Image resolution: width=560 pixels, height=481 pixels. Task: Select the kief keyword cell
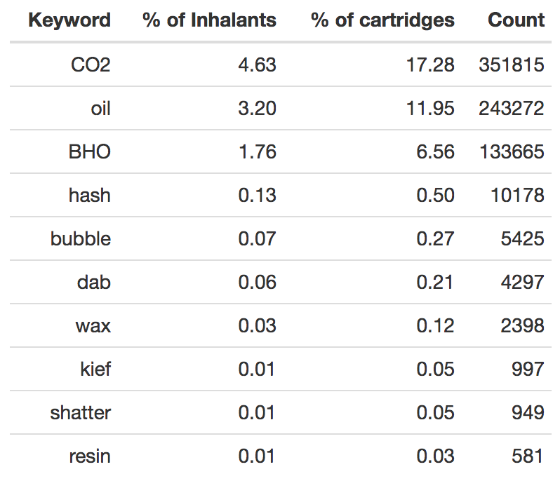pos(95,369)
